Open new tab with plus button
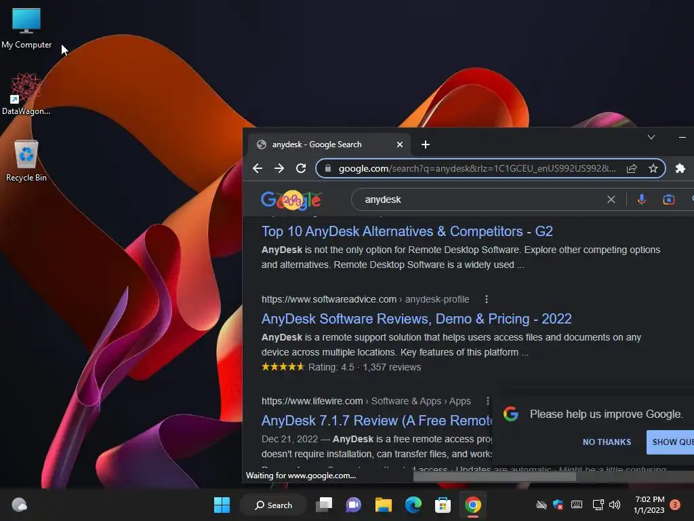The height and width of the screenshot is (521, 694). click(426, 144)
